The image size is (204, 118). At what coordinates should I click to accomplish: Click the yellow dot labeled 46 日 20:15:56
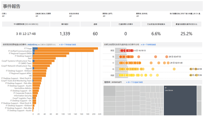[191, 75]
